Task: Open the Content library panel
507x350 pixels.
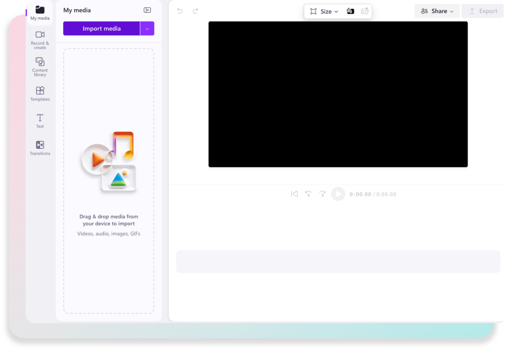Action: tap(40, 66)
